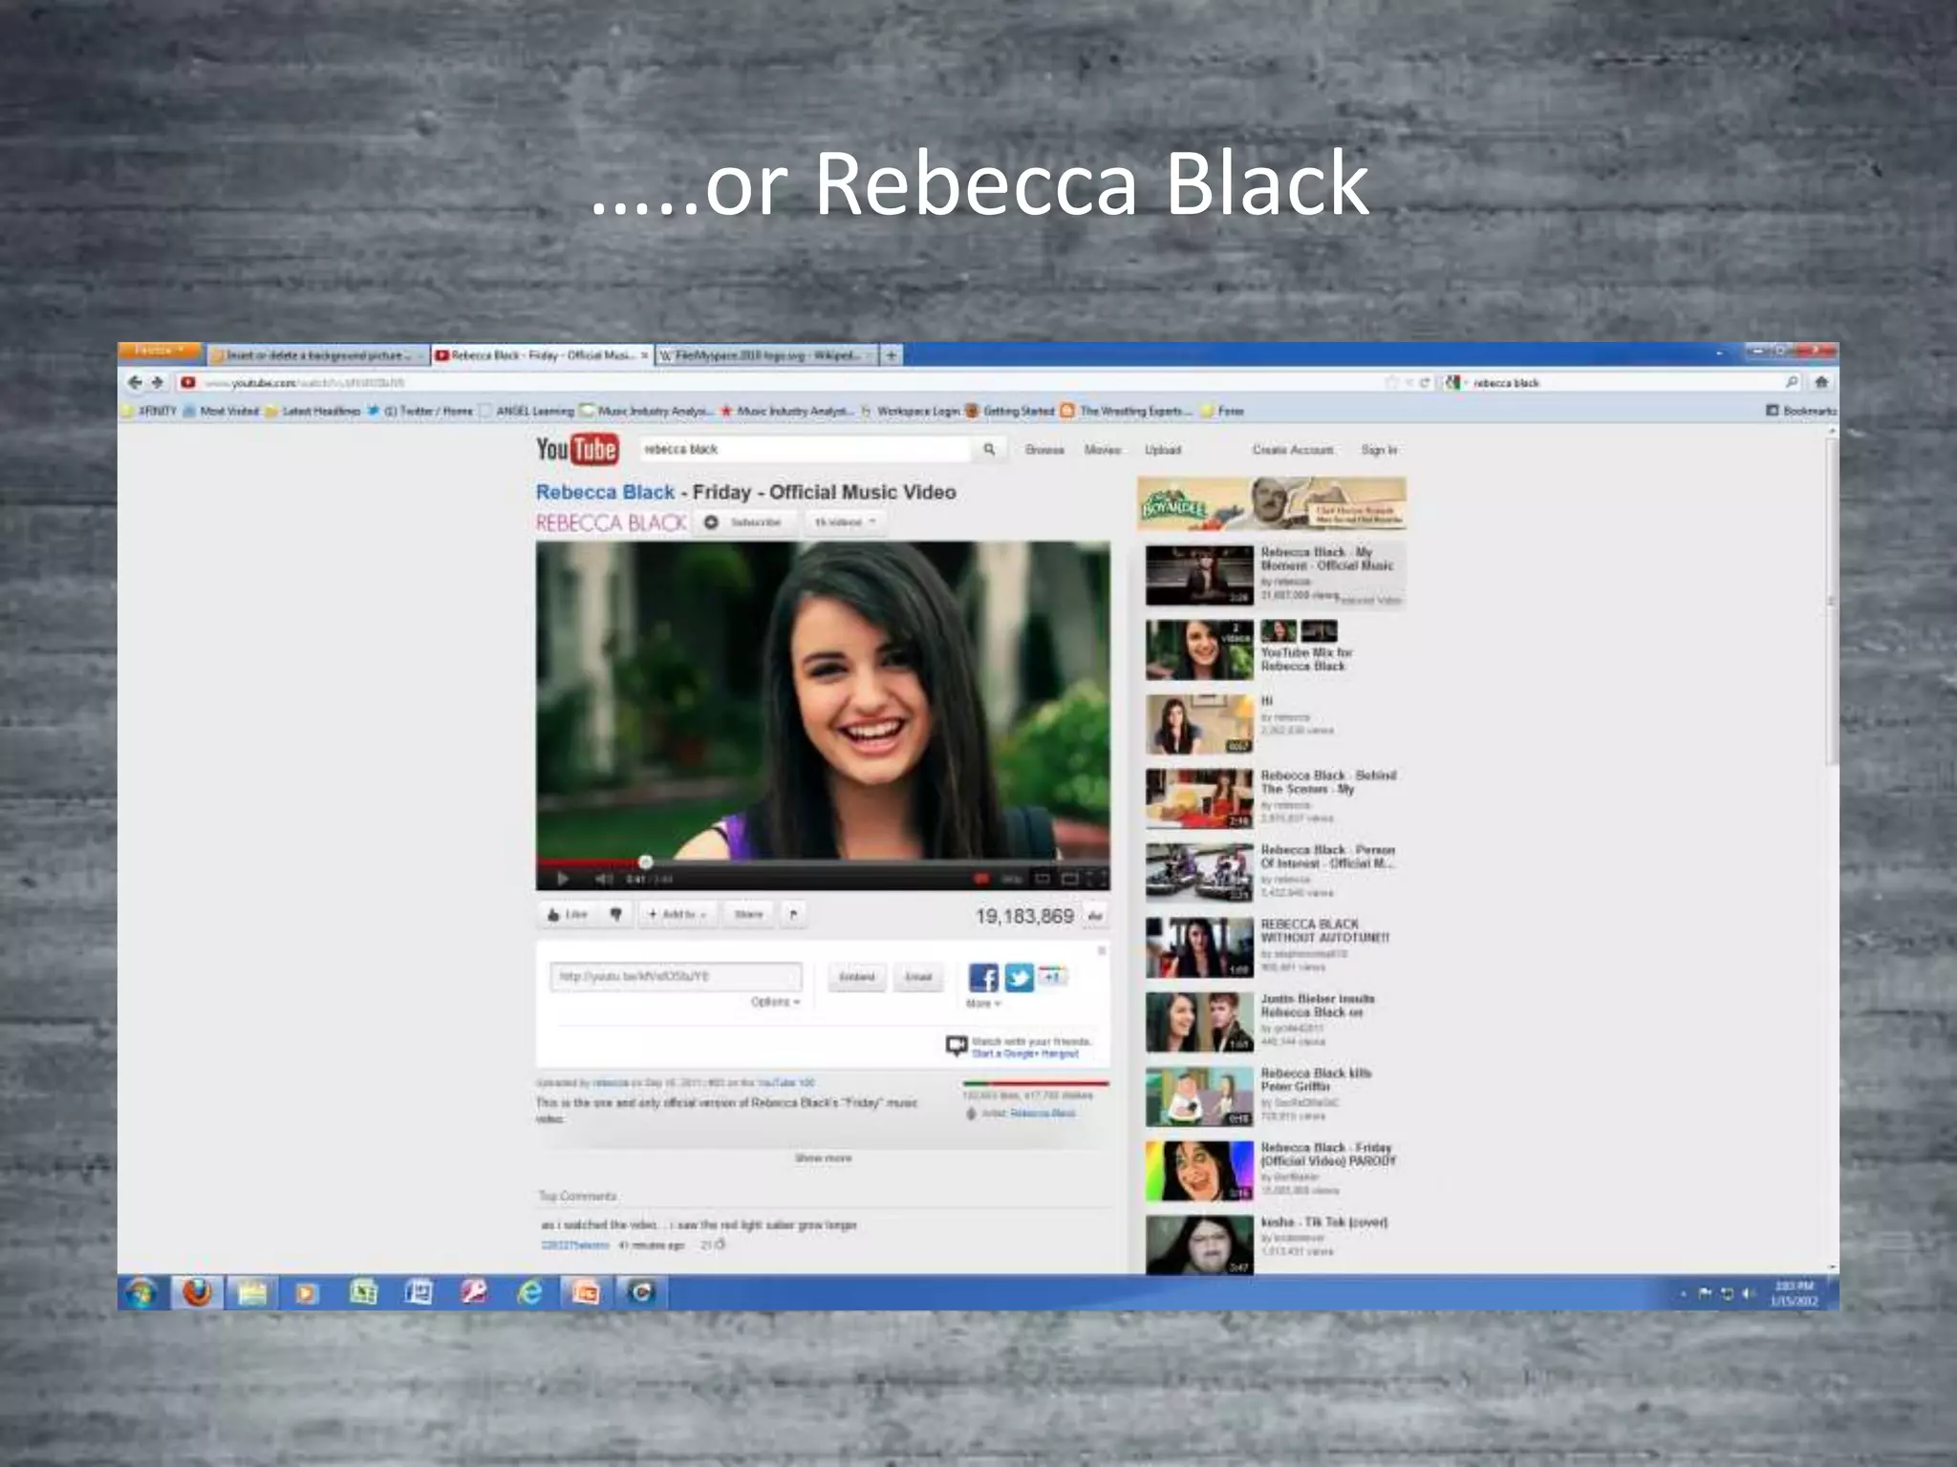1957x1467 pixels.
Task: Click the flag icon button beside Share
Action: coord(792,915)
